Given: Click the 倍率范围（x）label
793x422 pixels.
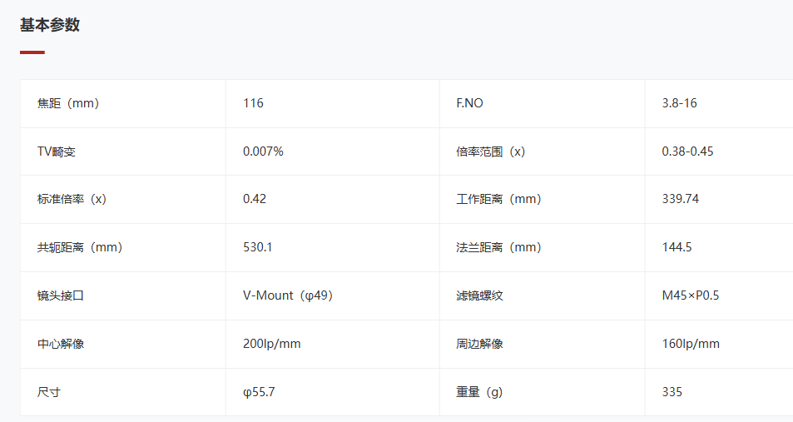Looking at the screenshot, I should [x=491, y=151].
